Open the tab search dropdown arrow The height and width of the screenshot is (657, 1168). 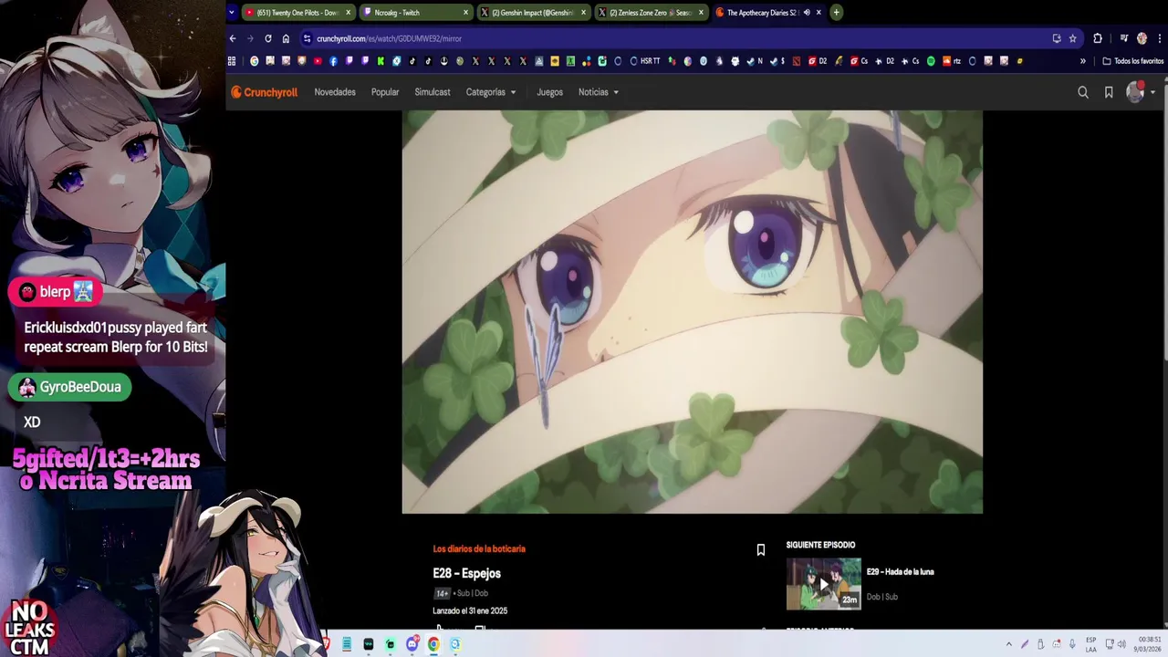232,13
